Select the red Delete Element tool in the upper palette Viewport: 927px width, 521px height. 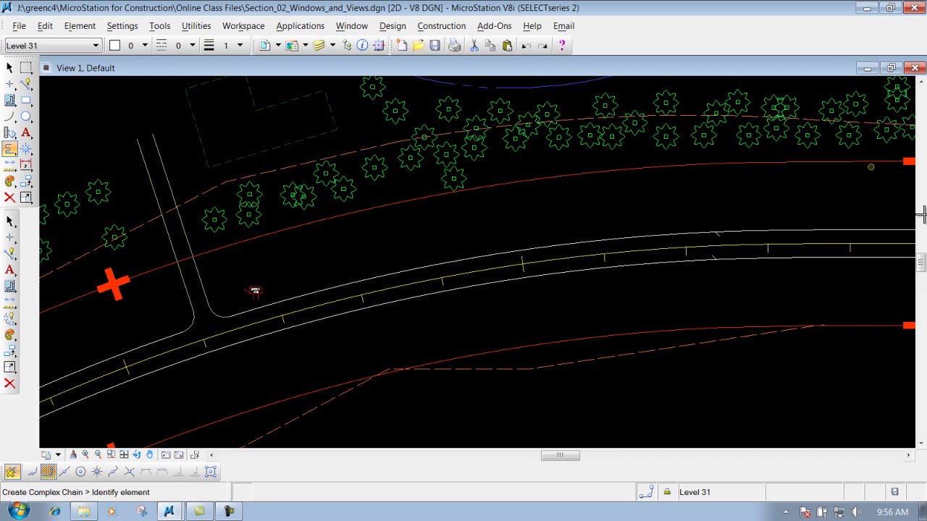(9, 198)
